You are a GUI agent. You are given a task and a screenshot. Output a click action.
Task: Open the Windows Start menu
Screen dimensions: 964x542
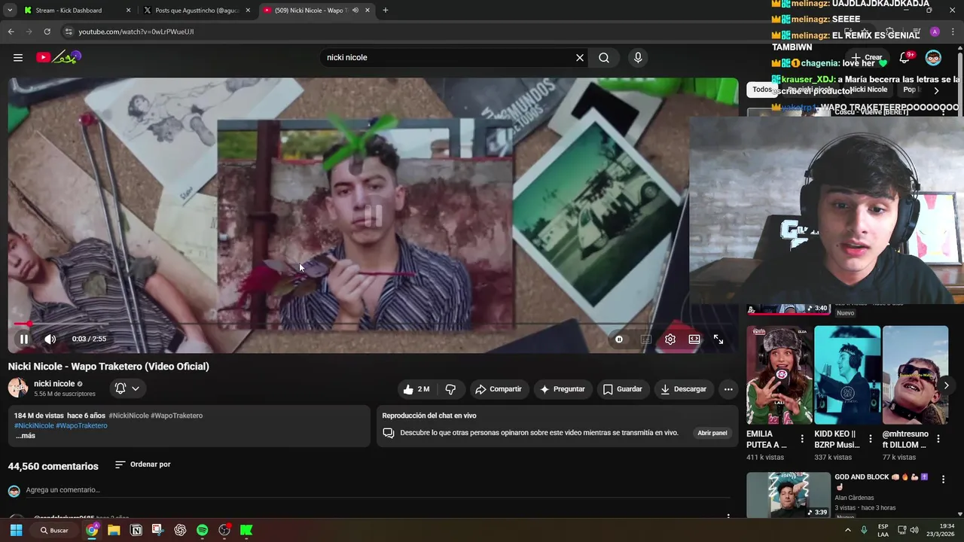(16, 530)
